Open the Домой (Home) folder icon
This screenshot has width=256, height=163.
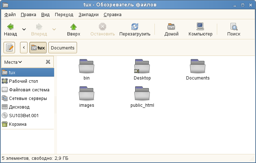pos(171,27)
